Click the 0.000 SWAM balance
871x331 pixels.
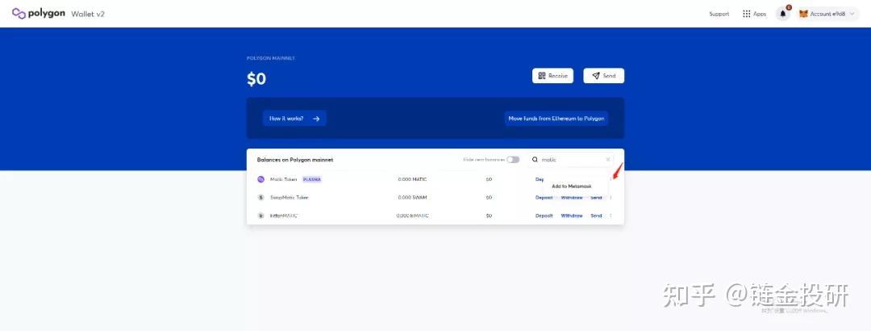(x=412, y=198)
